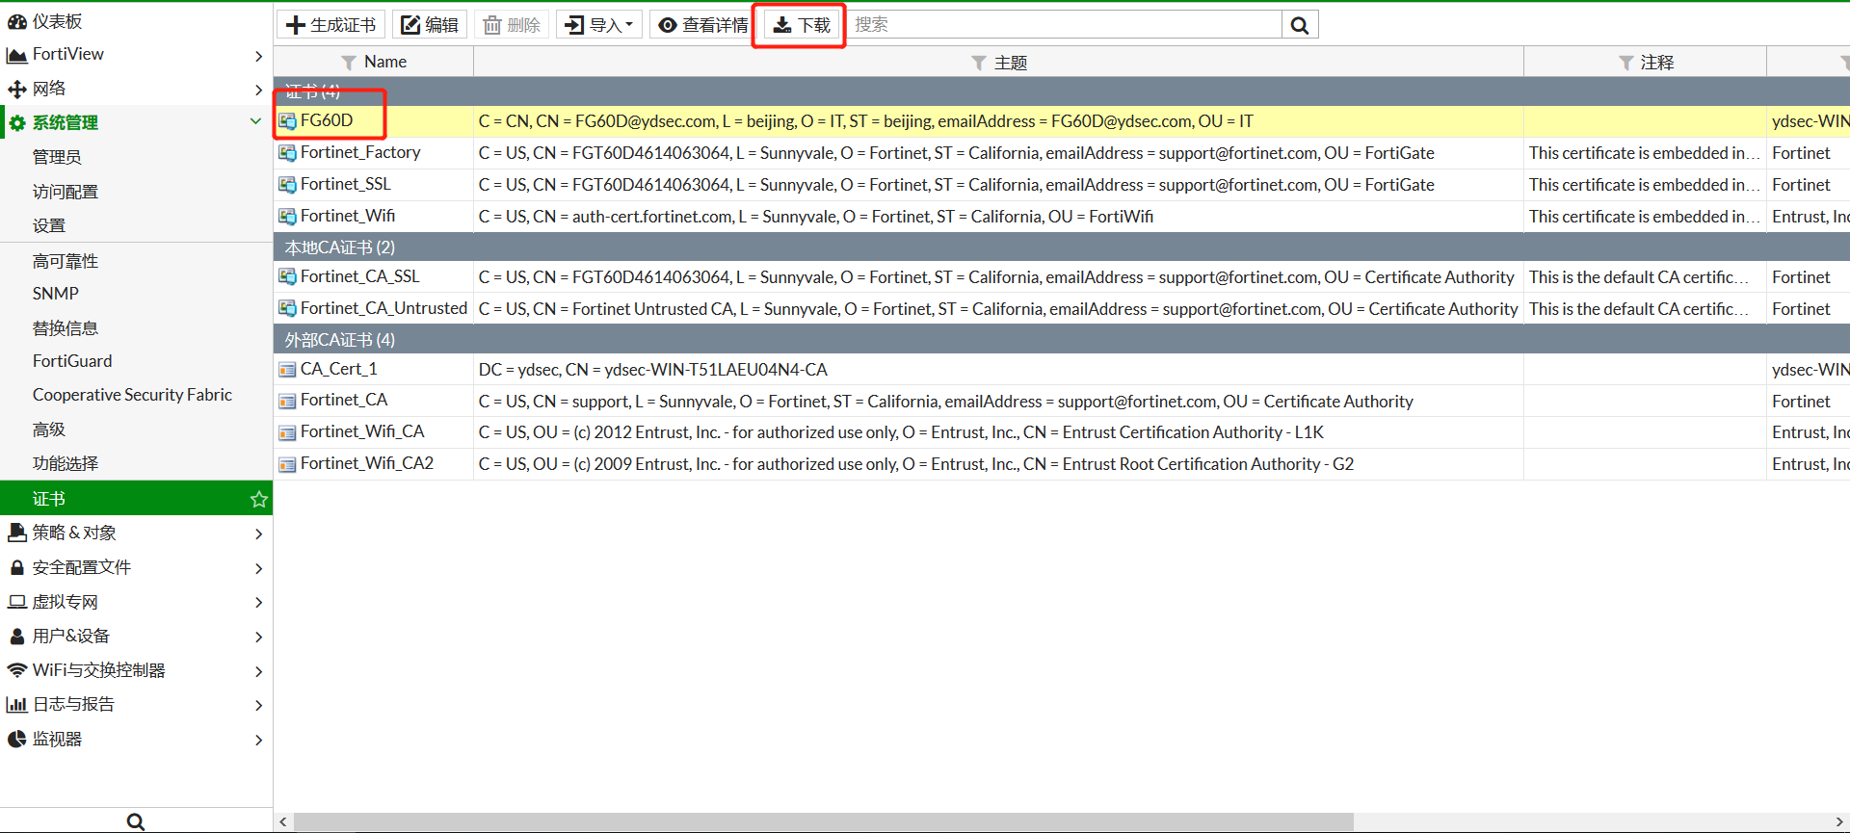Click the sidebar search magnifier icon
Screen dimensions: 1850x833
pyautogui.click(x=136, y=821)
